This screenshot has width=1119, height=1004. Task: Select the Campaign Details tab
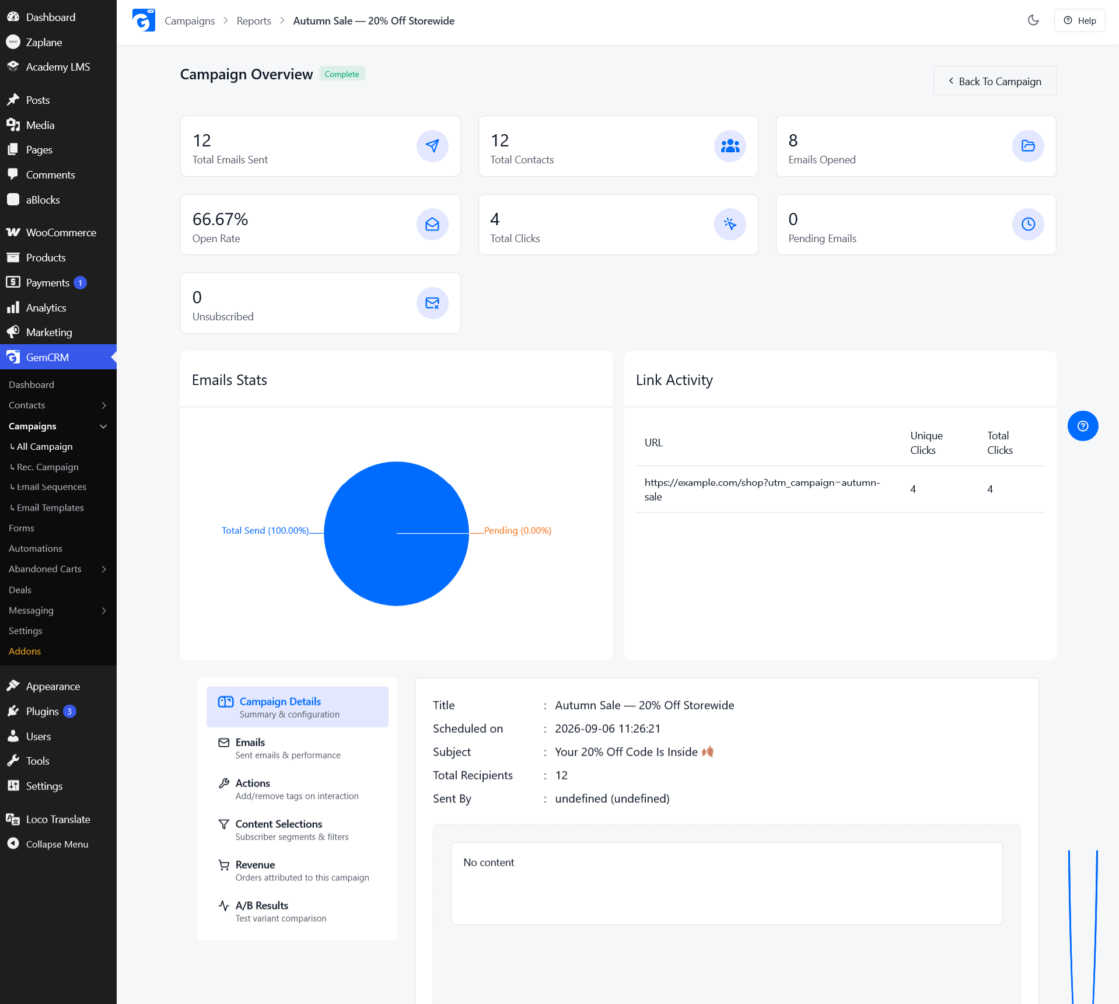(x=298, y=707)
